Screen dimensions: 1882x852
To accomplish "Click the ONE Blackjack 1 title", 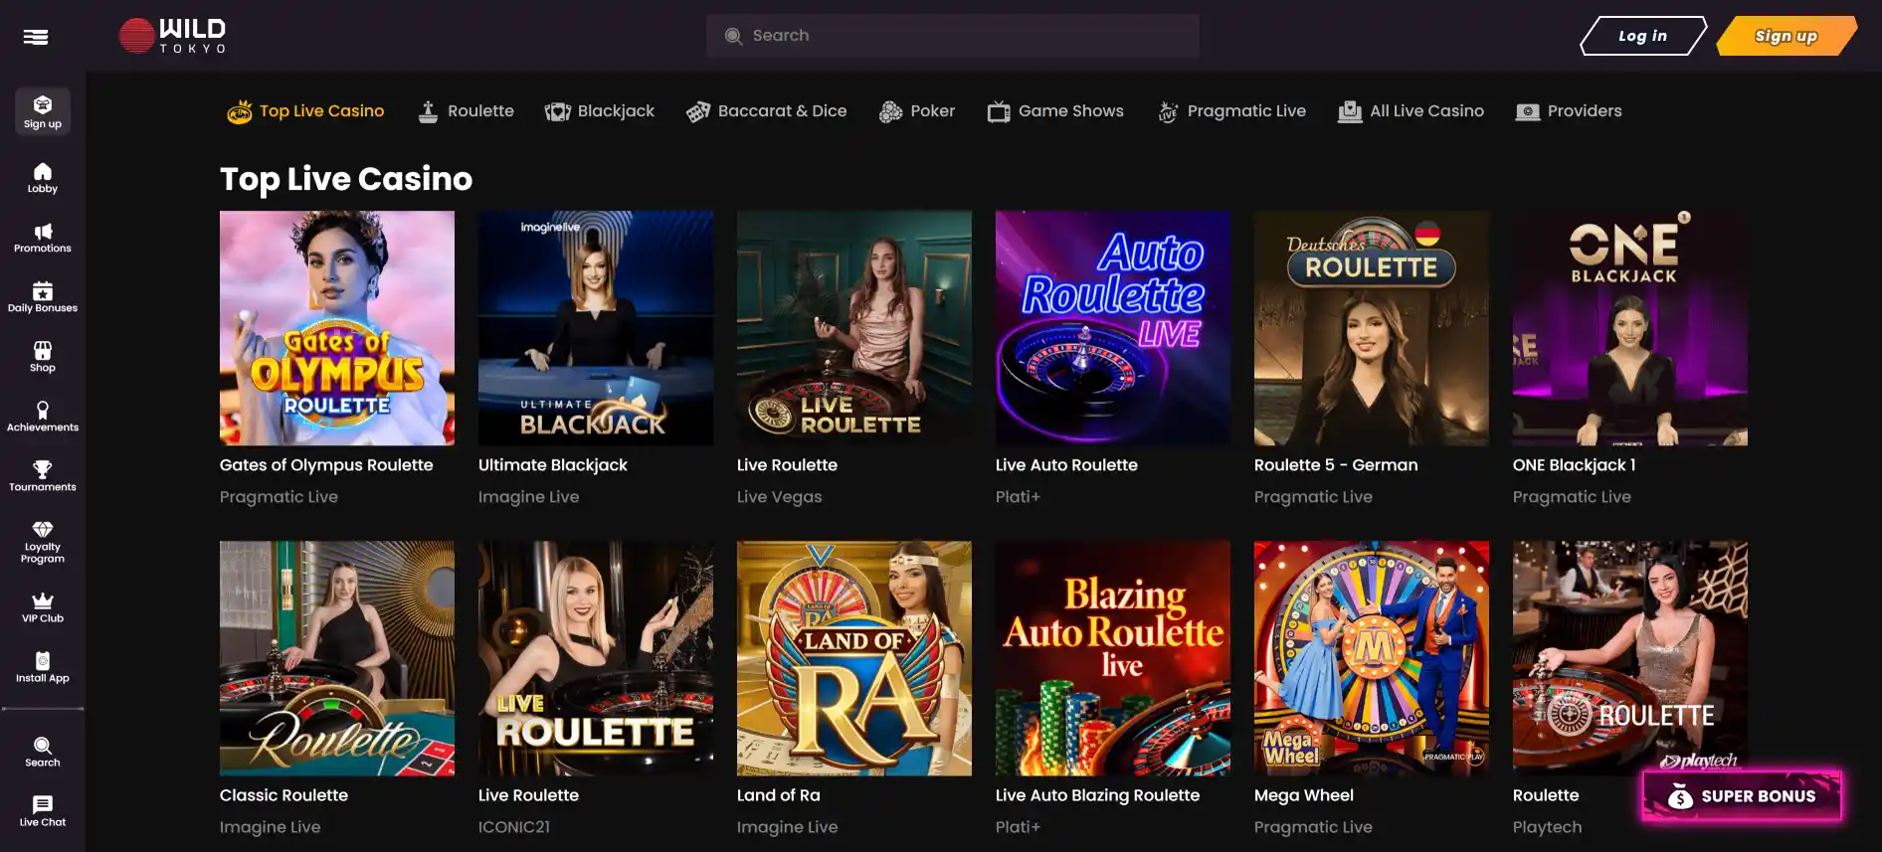I will tap(1574, 465).
